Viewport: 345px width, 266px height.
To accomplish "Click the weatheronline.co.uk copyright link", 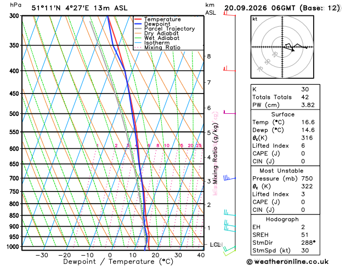I will (287, 262).
